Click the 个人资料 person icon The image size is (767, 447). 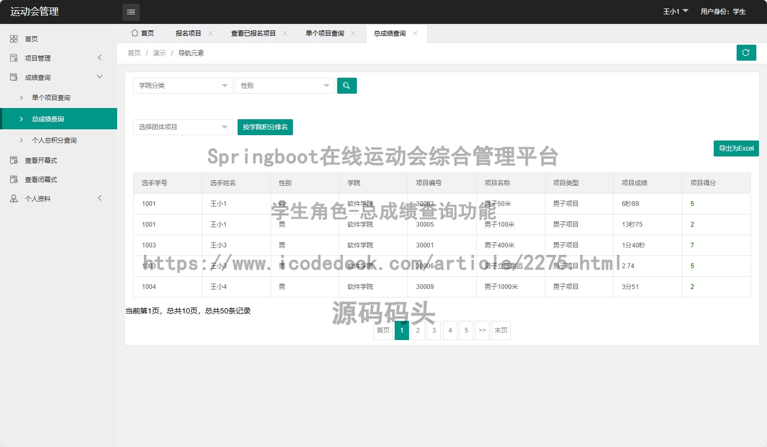pyautogui.click(x=14, y=198)
